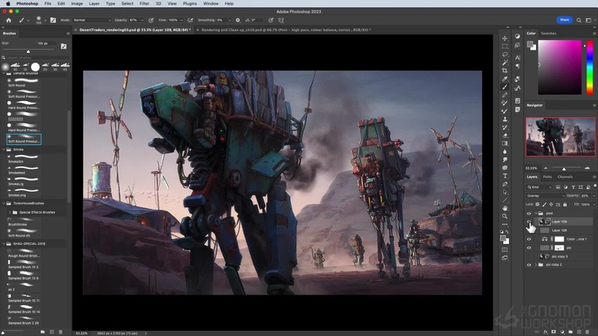598x336 pixels.
Task: Toggle lock position icon
Action: tap(551, 205)
